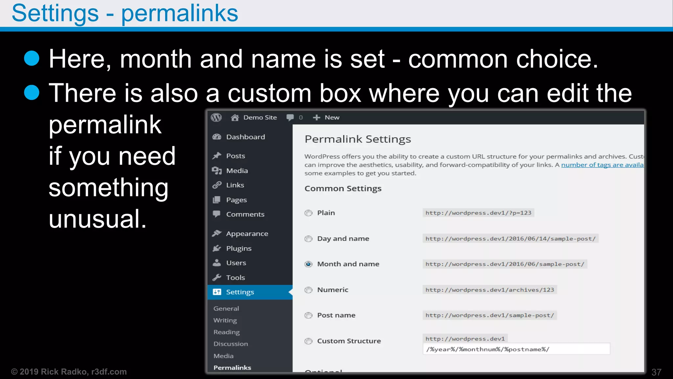Select the Numeric permalink radio button

[308, 290]
